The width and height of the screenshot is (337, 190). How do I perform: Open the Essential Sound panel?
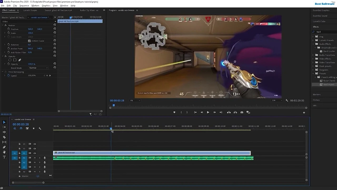coord(320,16)
